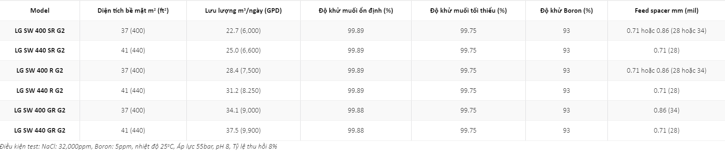Click the Feed spacer mm (mil) header
The height and width of the screenshot is (156, 725).
[666, 11]
